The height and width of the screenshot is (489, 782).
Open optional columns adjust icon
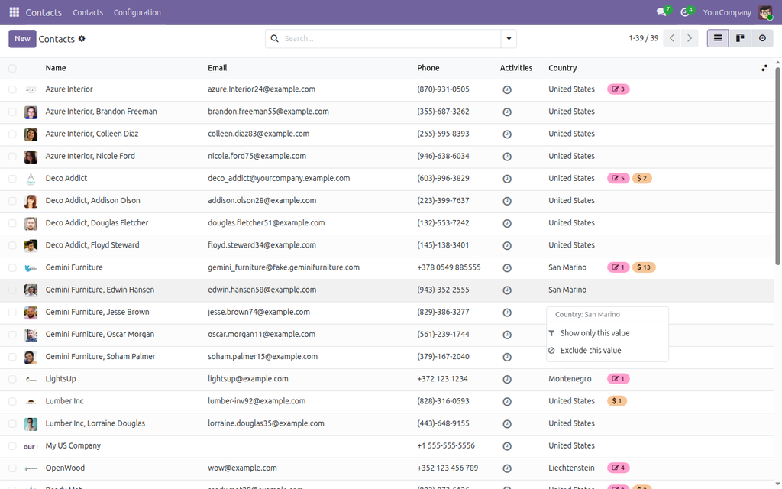(764, 68)
